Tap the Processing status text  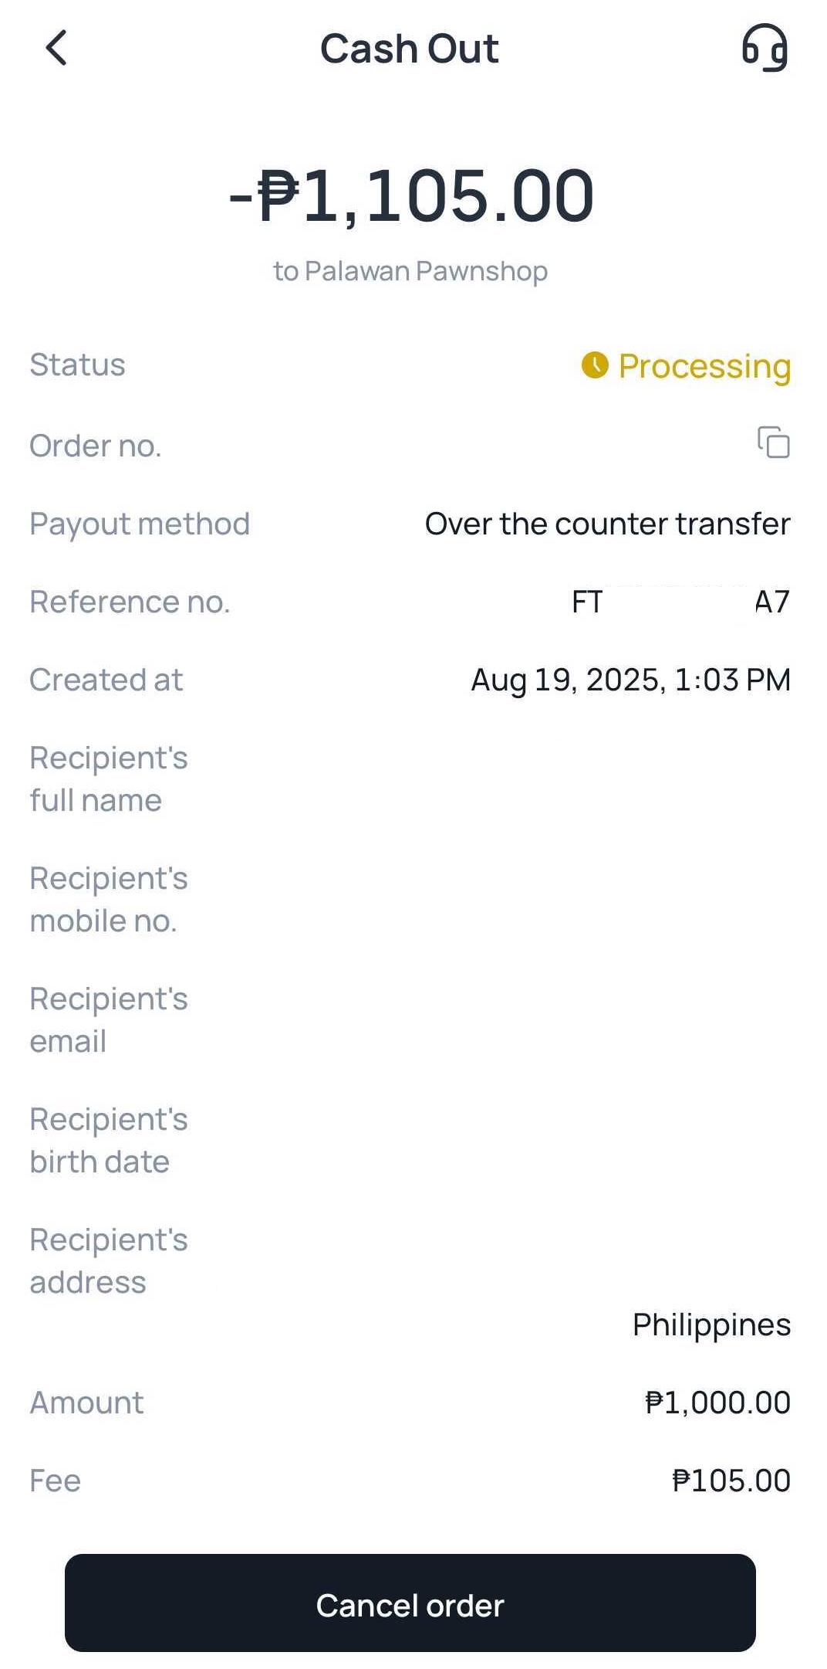click(704, 366)
